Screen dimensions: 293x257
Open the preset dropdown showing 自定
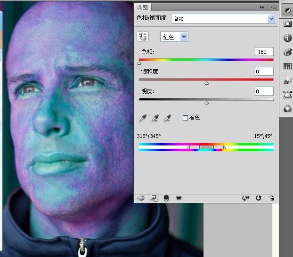pos(223,18)
